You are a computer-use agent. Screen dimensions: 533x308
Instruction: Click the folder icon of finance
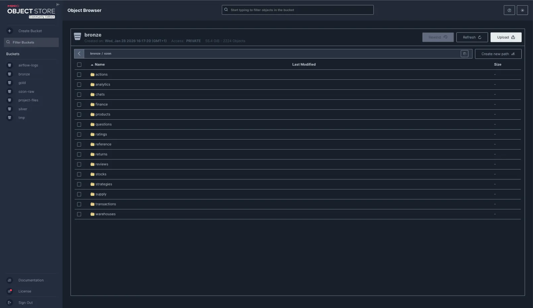point(92,104)
